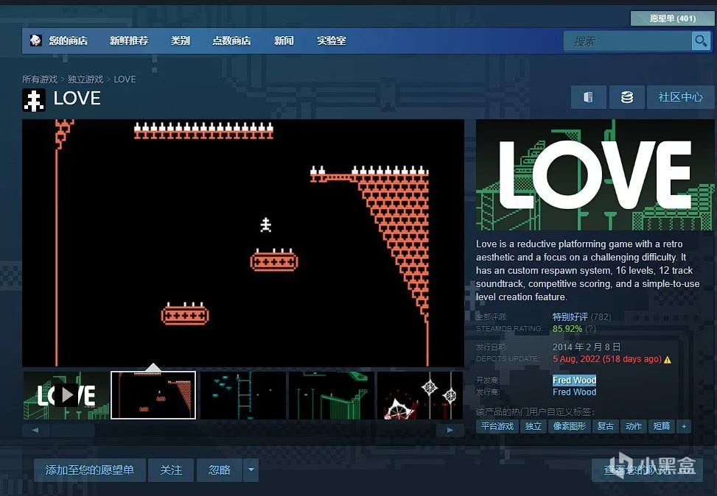The image size is (717, 496).
Task: Click the 愿望单 (401) button
Action: (x=672, y=18)
